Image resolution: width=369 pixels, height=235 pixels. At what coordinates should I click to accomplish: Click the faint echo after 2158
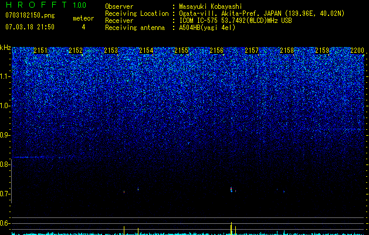(x=284, y=192)
